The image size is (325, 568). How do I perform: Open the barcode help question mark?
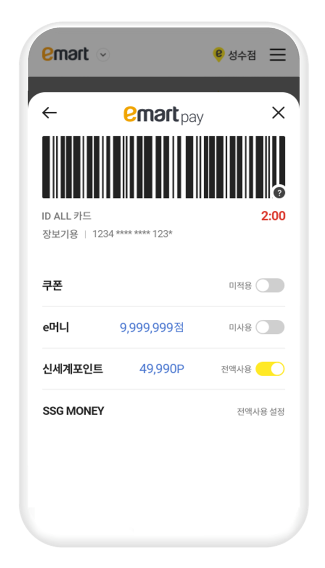click(279, 192)
